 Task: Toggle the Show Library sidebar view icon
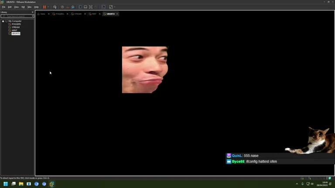click(80, 7)
